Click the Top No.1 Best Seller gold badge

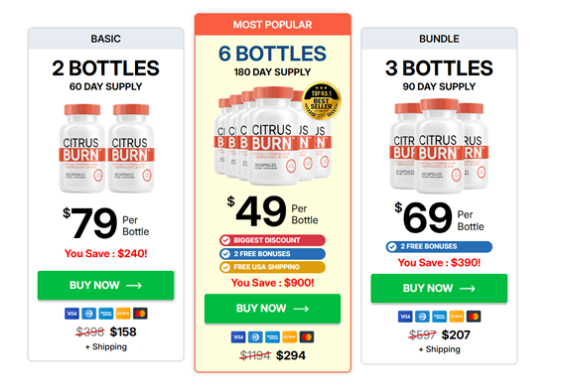[321, 100]
